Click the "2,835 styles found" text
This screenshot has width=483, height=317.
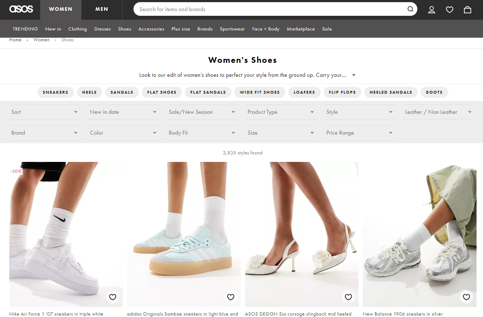click(x=243, y=153)
